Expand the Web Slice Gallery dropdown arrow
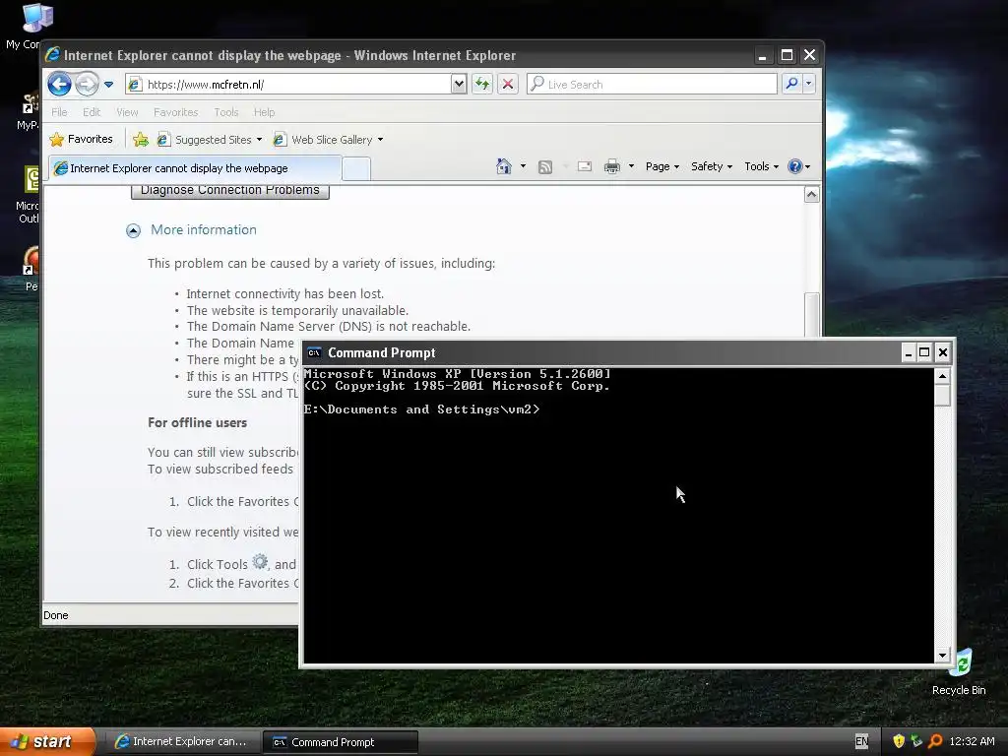The height and width of the screenshot is (756, 1008). coord(380,140)
